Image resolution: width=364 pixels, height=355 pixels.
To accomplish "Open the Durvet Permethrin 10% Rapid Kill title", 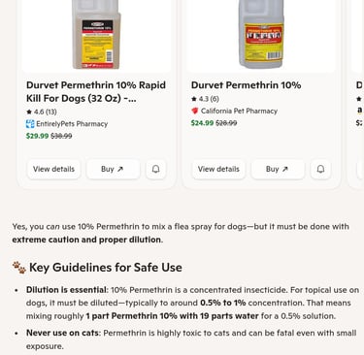I will 96,91.
